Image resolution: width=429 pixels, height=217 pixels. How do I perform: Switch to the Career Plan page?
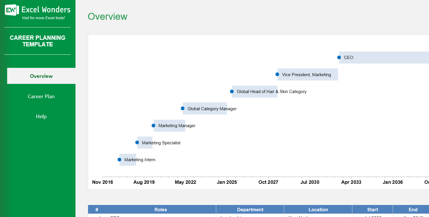click(x=41, y=96)
